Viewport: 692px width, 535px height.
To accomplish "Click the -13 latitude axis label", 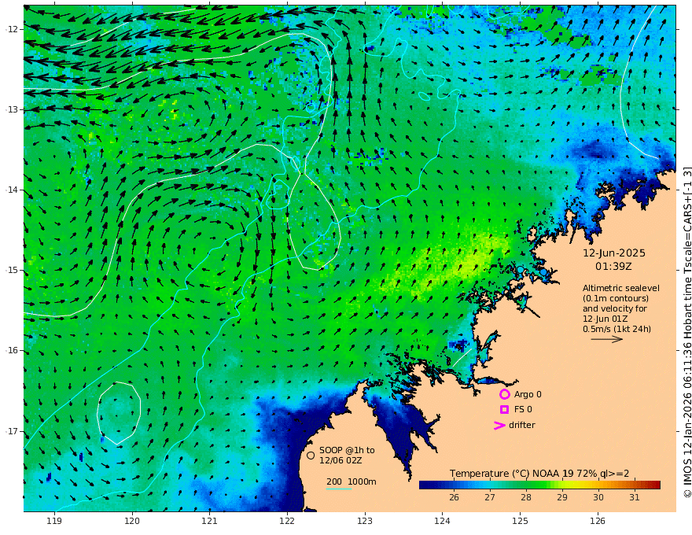I will tap(12, 109).
